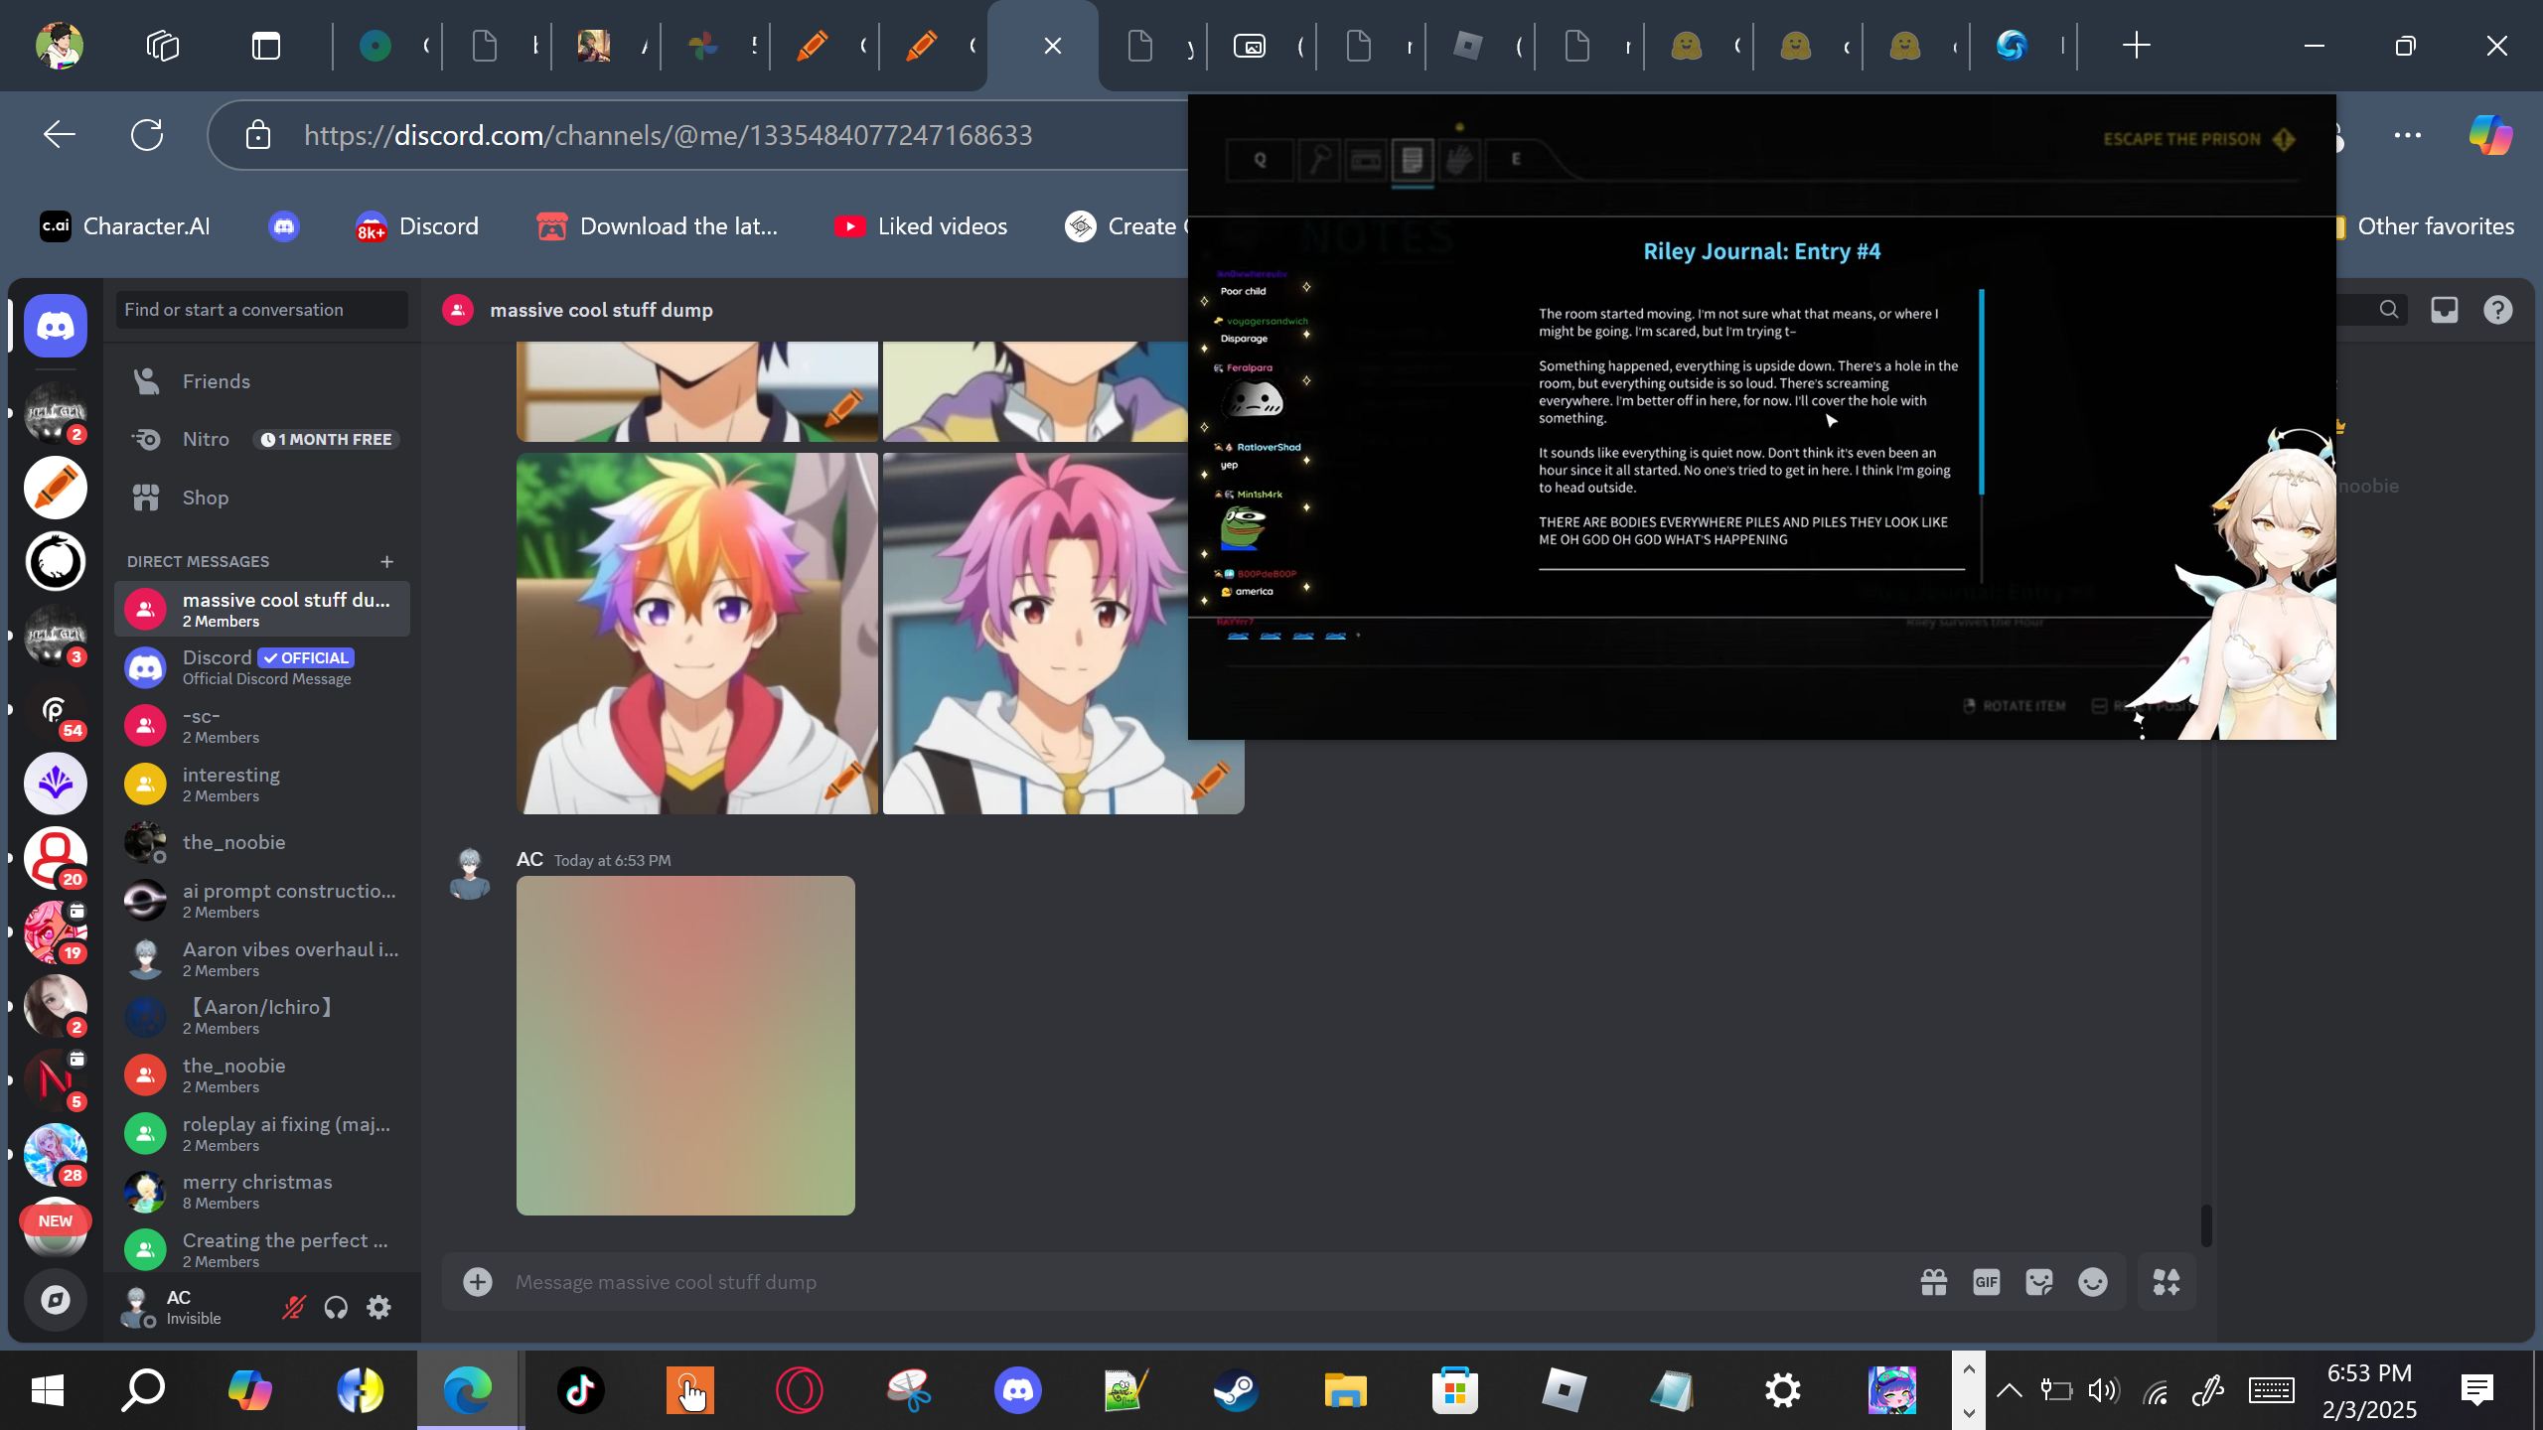Image resolution: width=2543 pixels, height=1430 pixels.
Task: Open the Apps launcher in message bar
Action: (2167, 1282)
